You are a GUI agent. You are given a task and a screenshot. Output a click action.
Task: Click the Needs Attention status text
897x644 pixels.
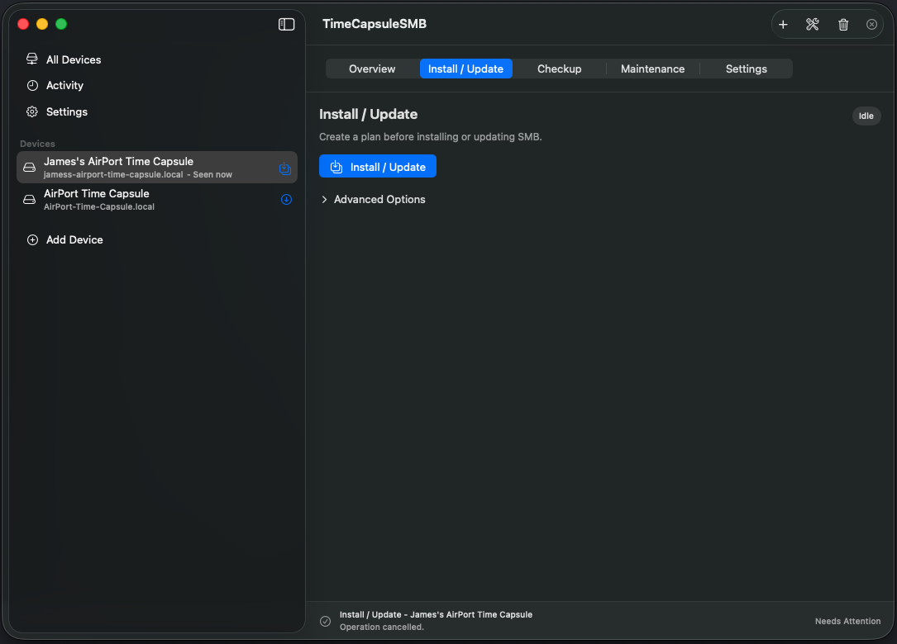(x=847, y=621)
